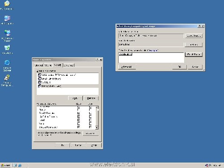Click the Remove button under group list

click(91, 98)
